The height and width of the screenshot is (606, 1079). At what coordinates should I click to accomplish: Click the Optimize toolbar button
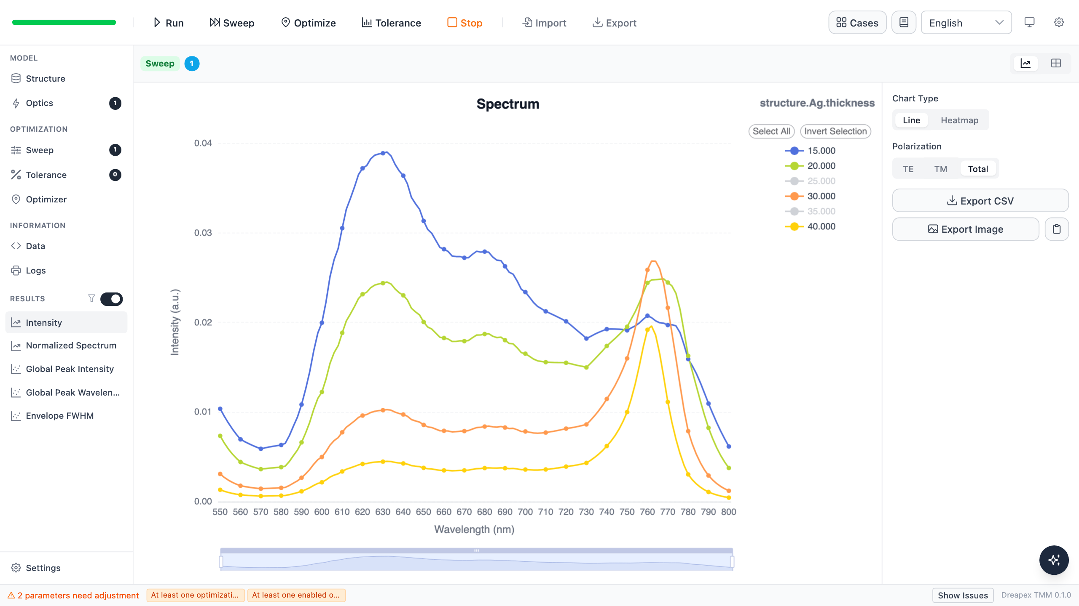[309, 23]
